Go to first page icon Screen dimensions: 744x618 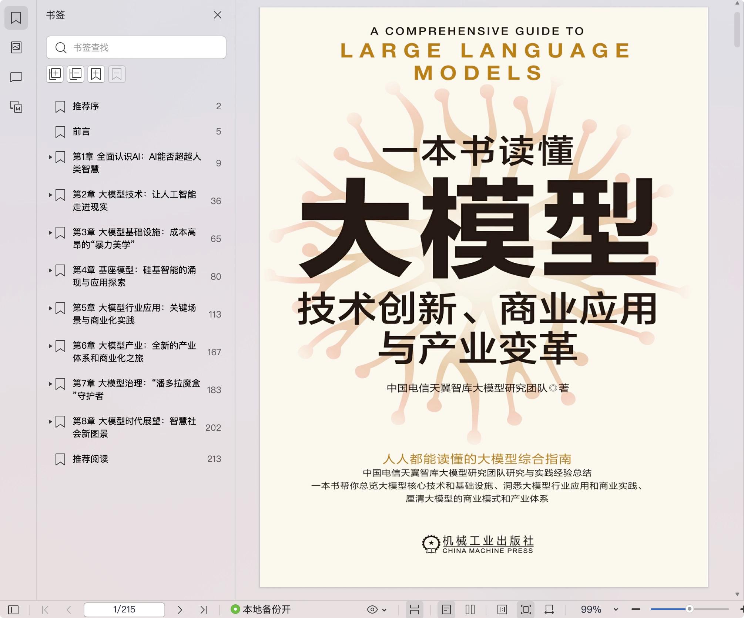(x=45, y=609)
